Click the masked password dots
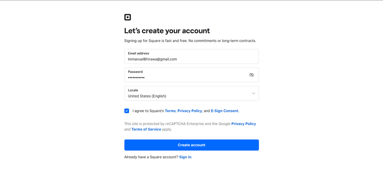 point(136,78)
